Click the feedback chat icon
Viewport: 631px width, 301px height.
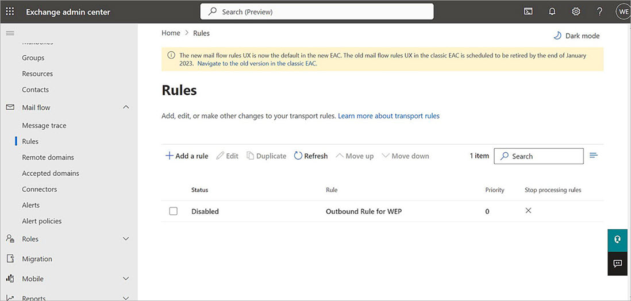[x=617, y=264]
